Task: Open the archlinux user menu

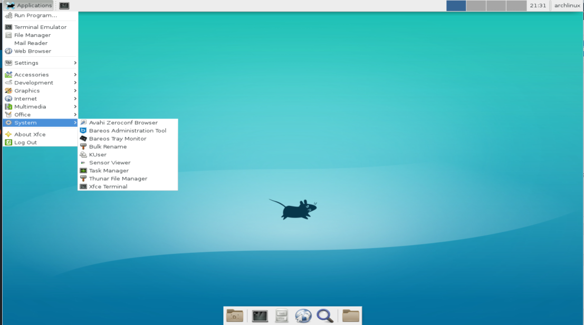Action: pos(567,6)
